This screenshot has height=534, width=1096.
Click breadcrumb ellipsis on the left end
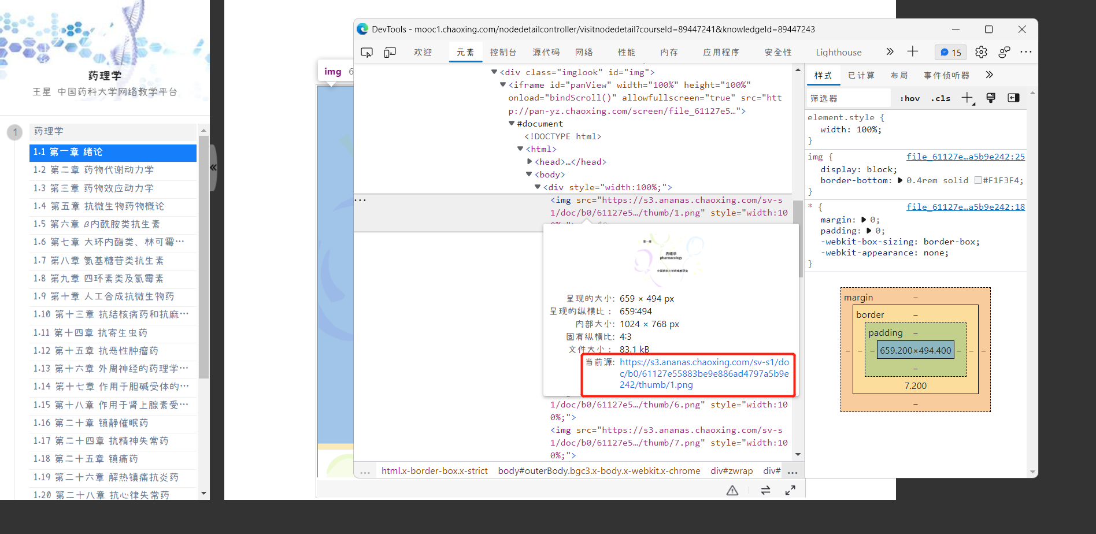coord(365,472)
